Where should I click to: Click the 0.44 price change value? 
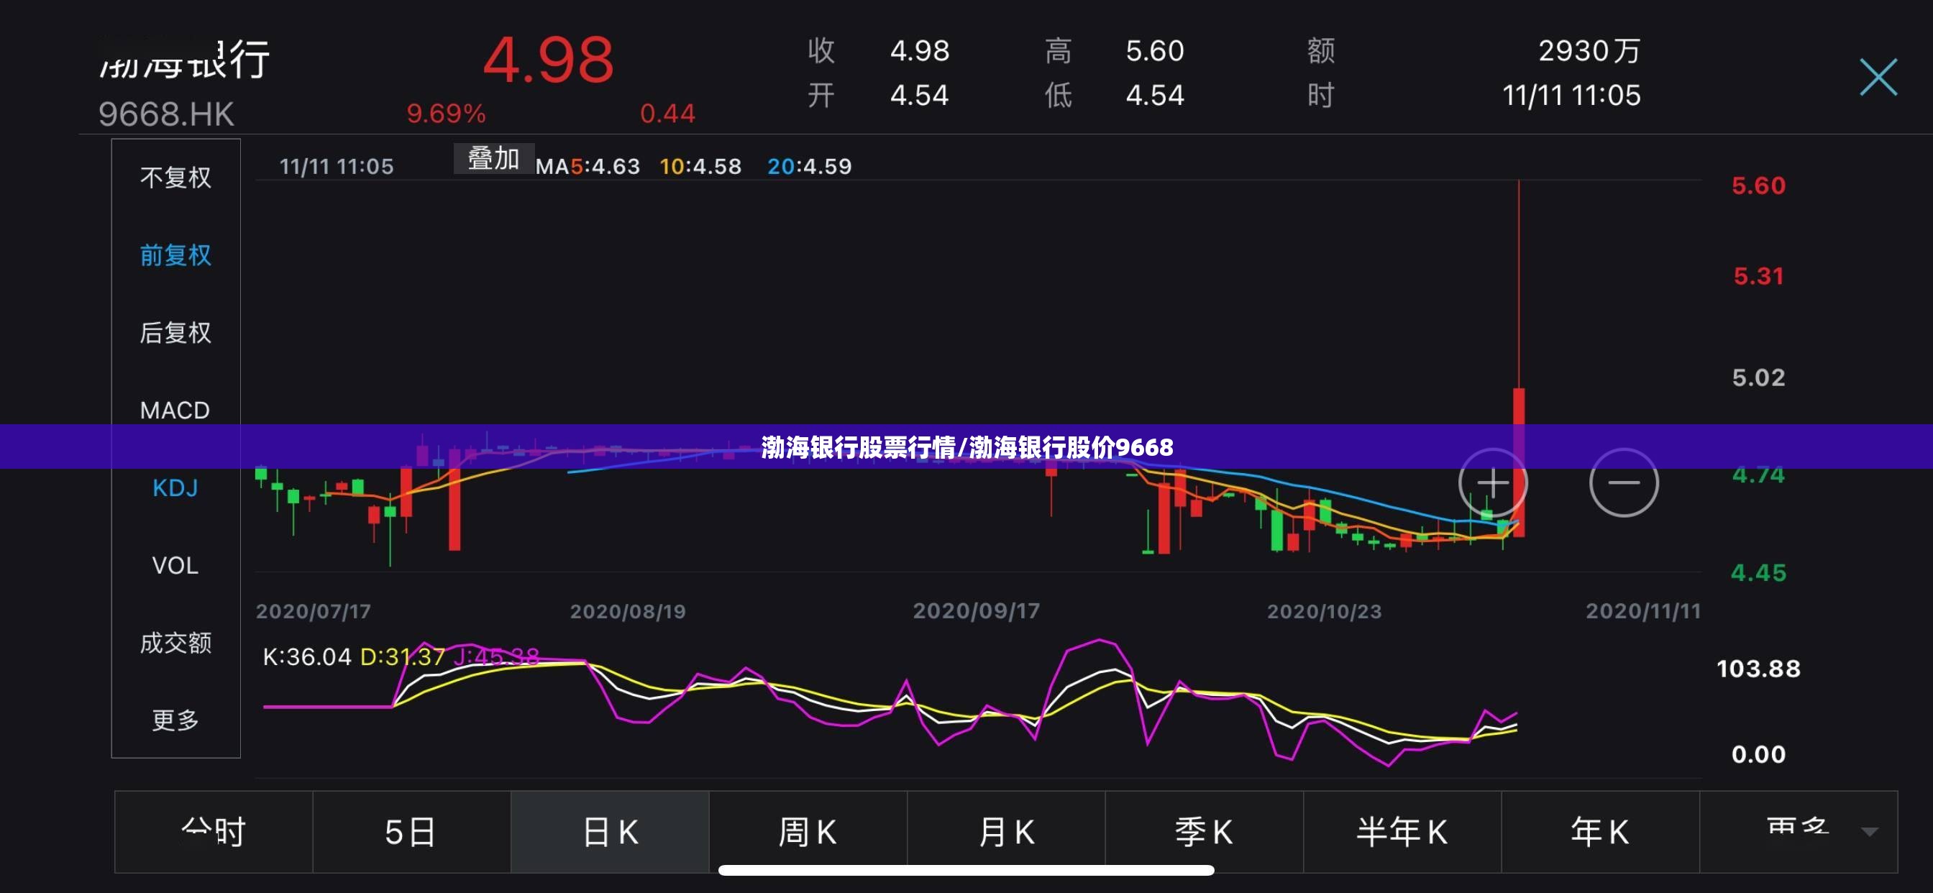click(667, 114)
